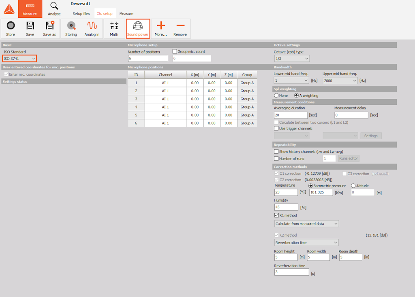Select the Altitude radio button
The width and height of the screenshot is (415, 297).
353,186
